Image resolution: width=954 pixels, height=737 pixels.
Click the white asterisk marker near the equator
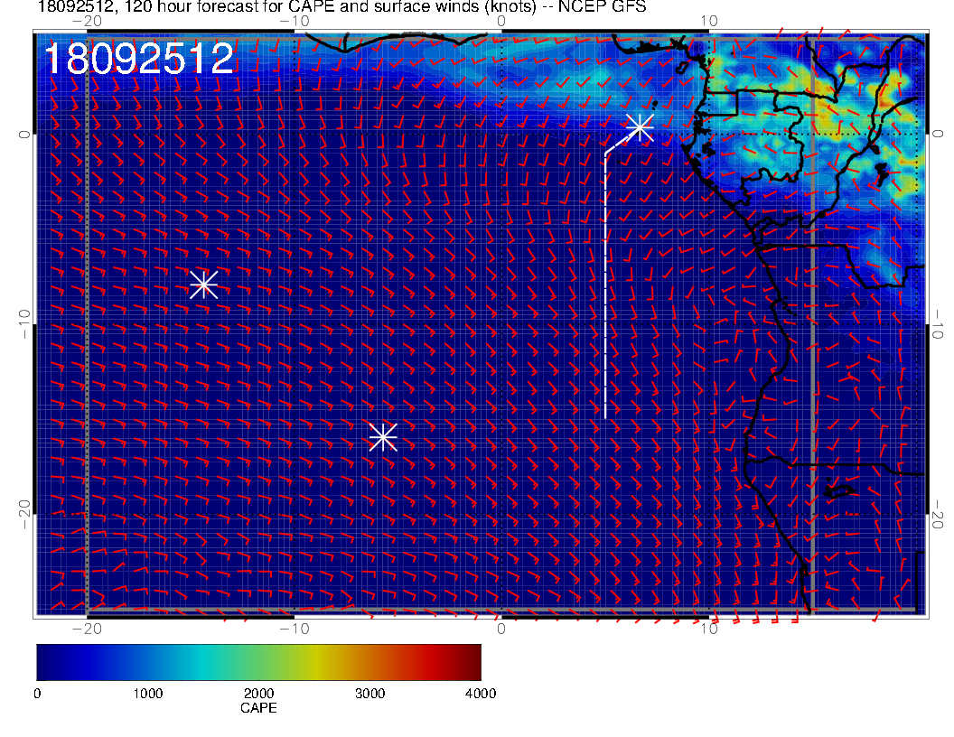640,126
